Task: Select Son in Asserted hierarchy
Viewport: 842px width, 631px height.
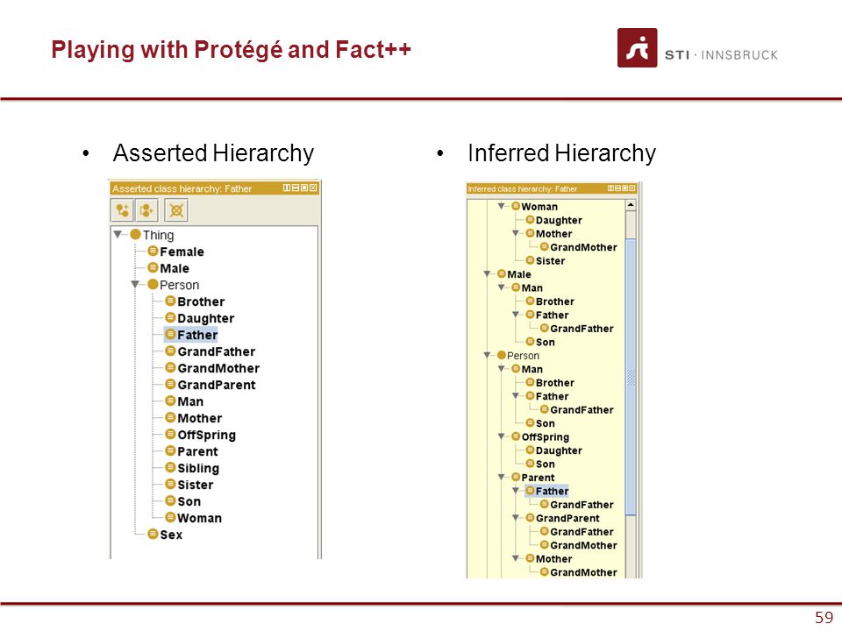Action: 189,501
